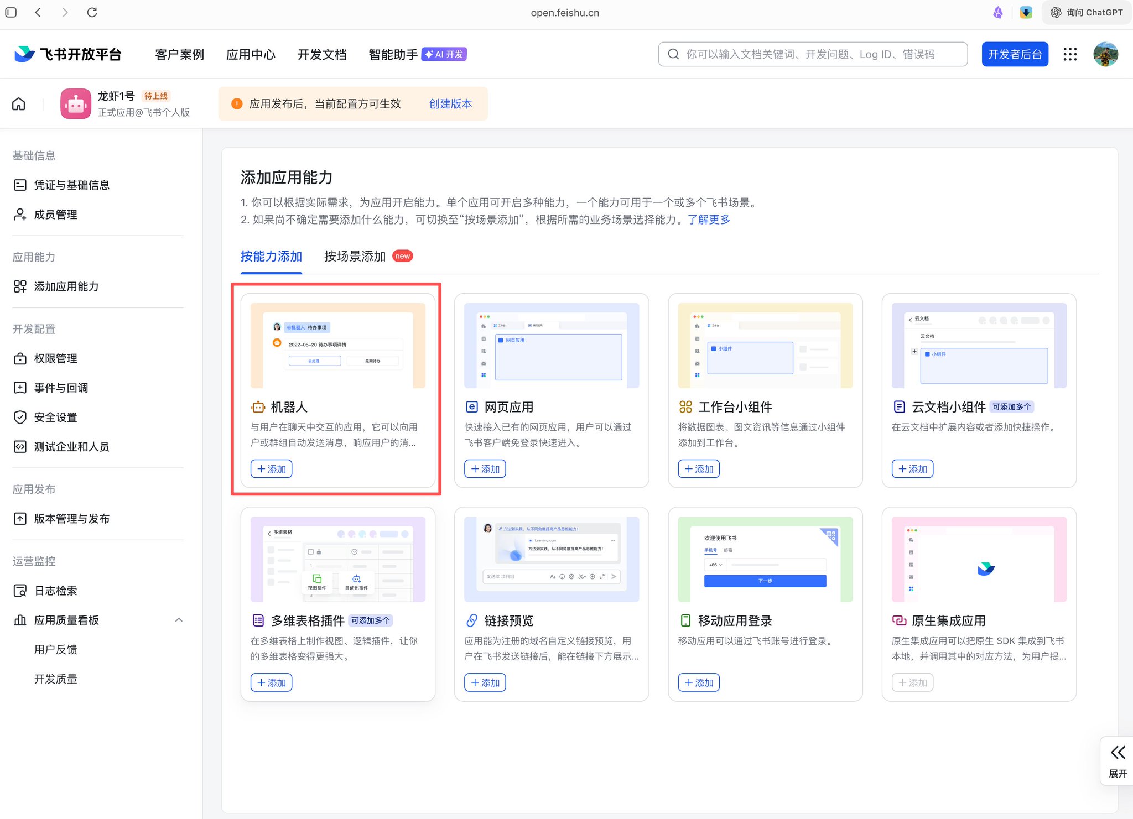Click the 链接预览 link icon
1133x819 pixels.
click(x=471, y=620)
